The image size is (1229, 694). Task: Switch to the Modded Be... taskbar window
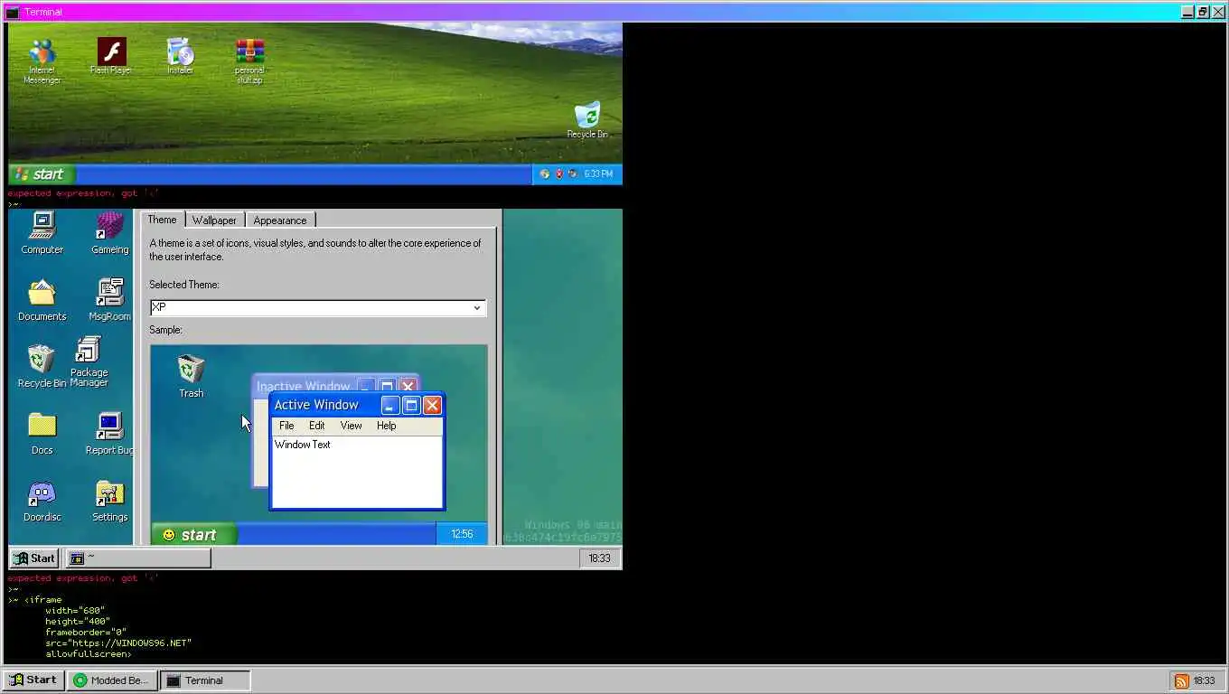click(112, 680)
